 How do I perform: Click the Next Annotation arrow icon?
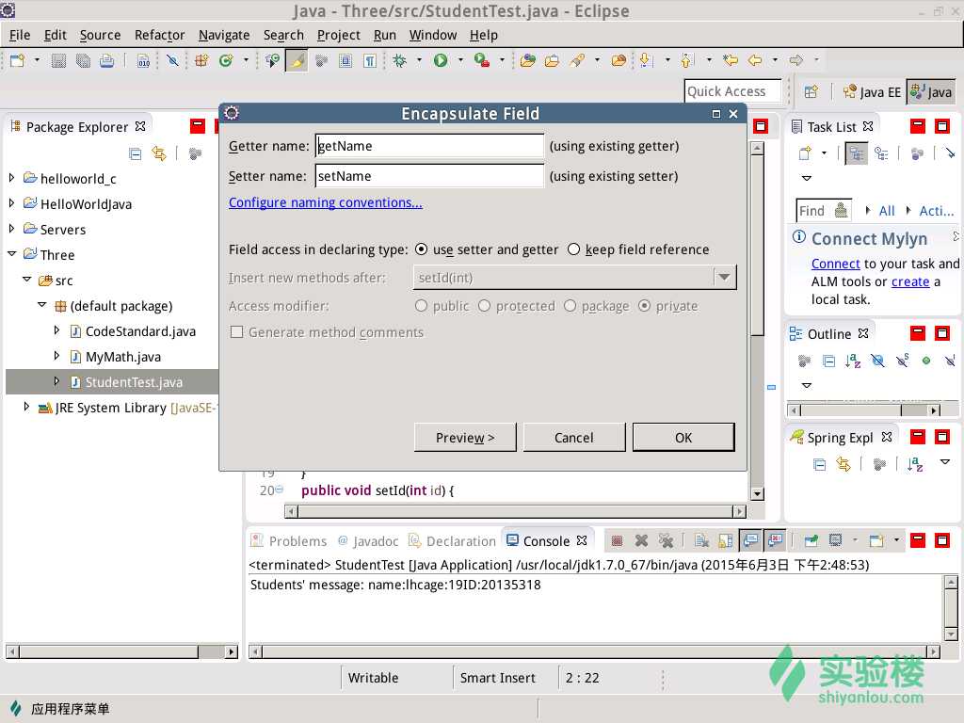[645, 60]
